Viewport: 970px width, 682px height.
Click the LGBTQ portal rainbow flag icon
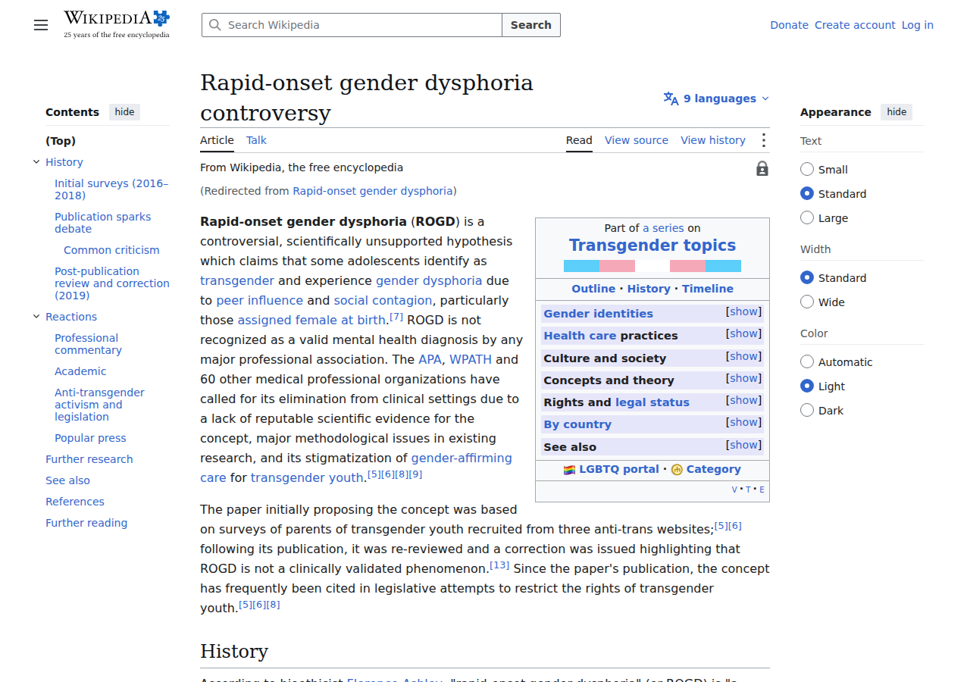click(569, 470)
